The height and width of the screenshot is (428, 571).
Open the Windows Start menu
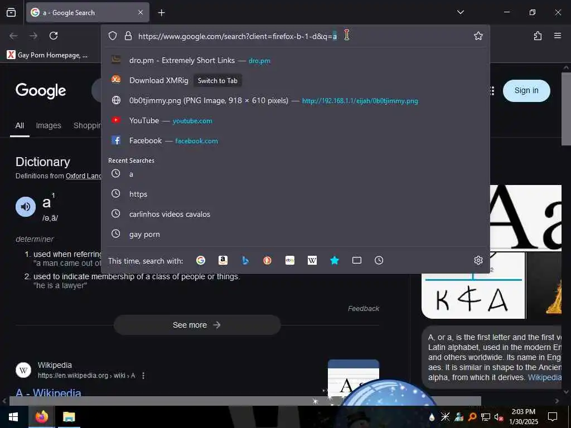pyautogui.click(x=14, y=417)
